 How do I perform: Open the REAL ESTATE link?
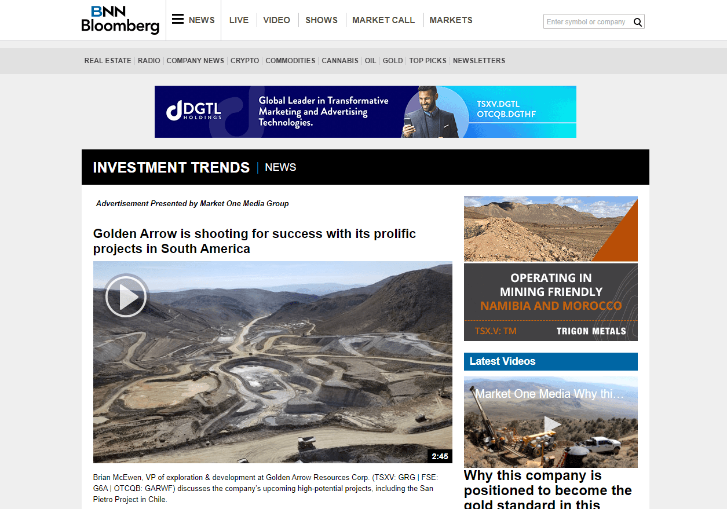click(x=108, y=61)
